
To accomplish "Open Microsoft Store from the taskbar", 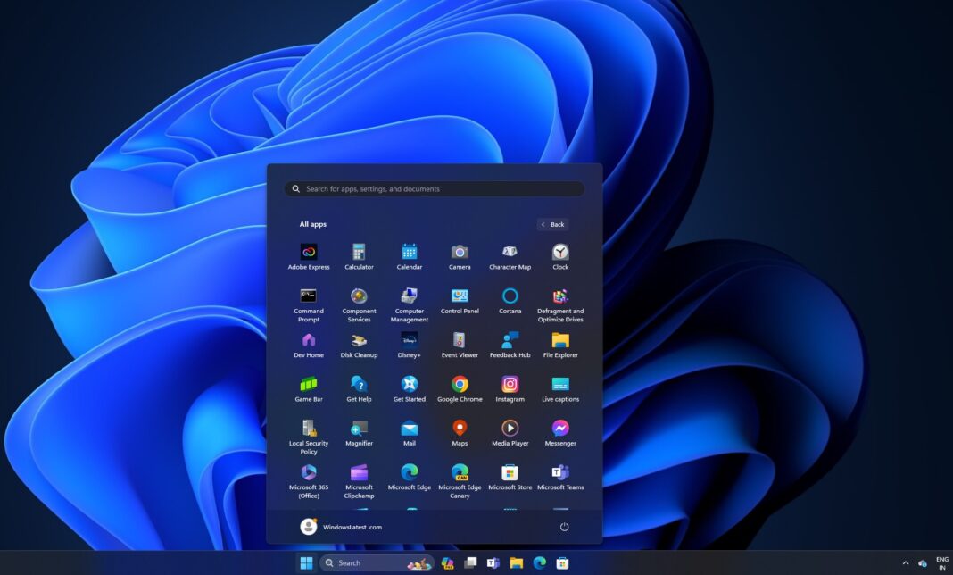I will click(561, 562).
